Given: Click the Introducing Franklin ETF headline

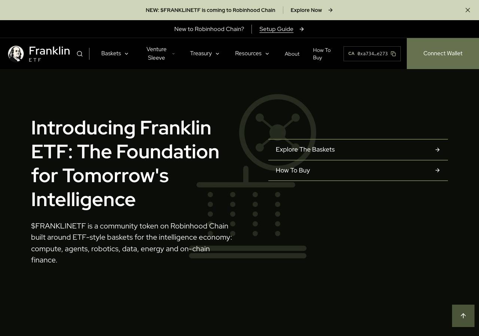Looking at the screenshot, I should (x=125, y=164).
